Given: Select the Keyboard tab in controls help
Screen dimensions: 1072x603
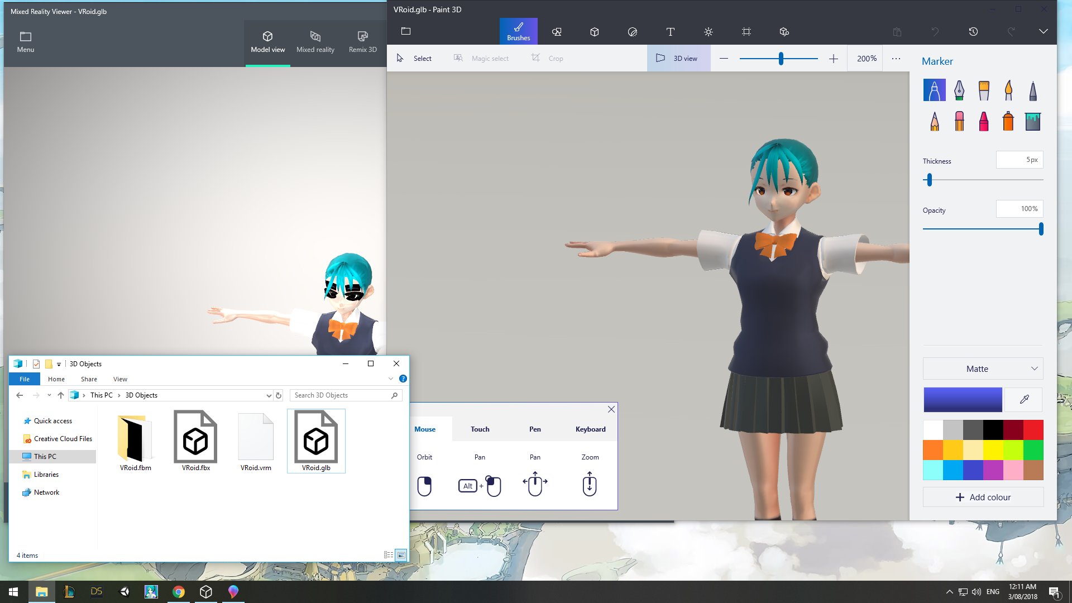Looking at the screenshot, I should pos(590,429).
